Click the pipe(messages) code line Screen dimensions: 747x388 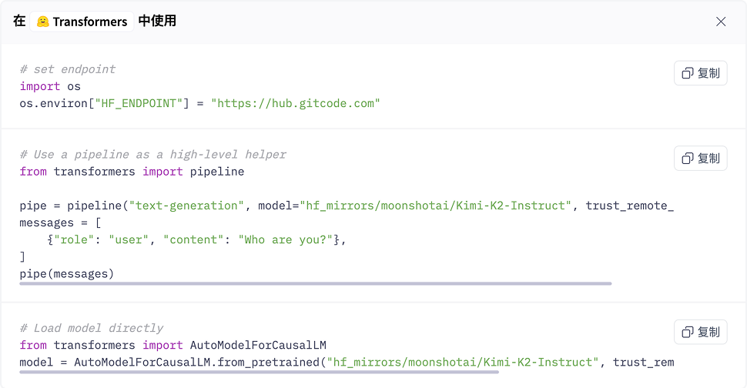67,273
